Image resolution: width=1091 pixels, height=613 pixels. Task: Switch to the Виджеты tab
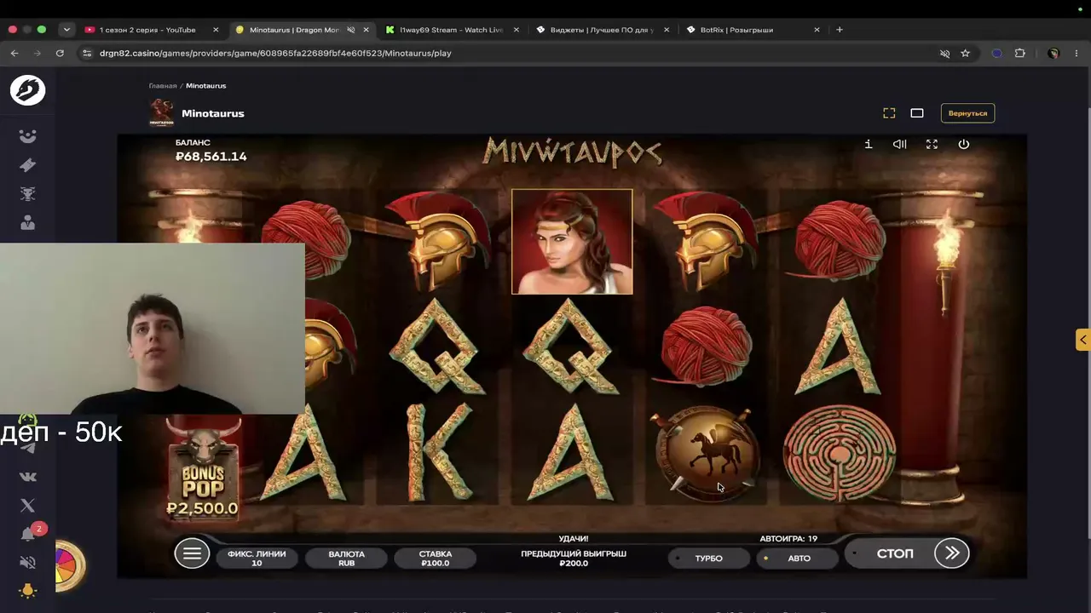point(602,30)
